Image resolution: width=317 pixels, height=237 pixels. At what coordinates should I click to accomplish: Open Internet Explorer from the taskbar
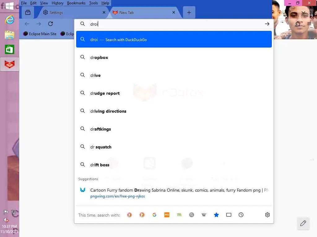tap(10, 20)
